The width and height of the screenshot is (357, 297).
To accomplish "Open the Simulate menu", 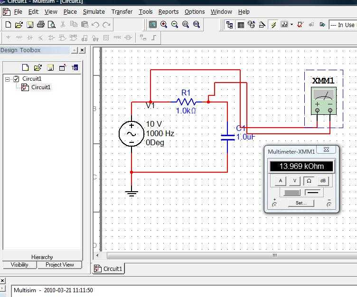I will pos(94,11).
